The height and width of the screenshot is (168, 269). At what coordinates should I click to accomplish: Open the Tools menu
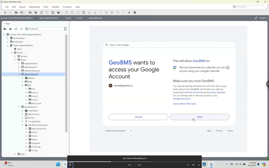(46, 7)
